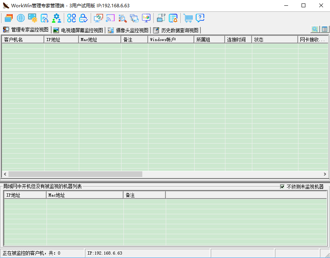Open help question mark icon

click(x=200, y=18)
